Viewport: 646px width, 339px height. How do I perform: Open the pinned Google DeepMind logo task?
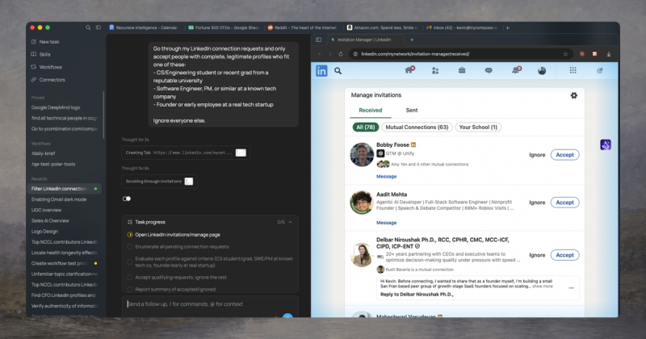56,107
